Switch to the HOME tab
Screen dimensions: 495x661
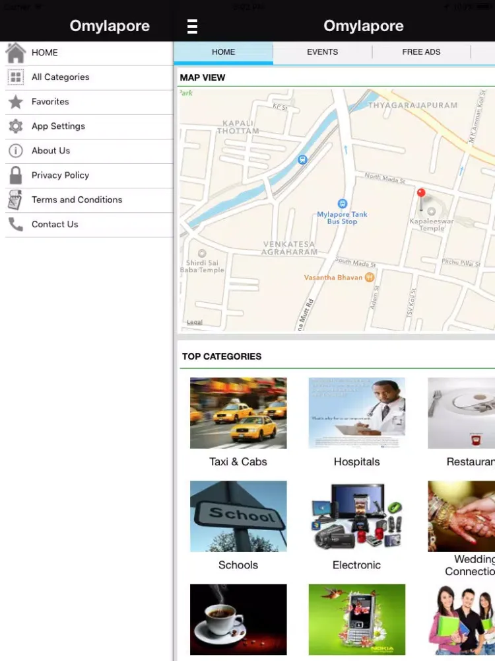point(223,52)
